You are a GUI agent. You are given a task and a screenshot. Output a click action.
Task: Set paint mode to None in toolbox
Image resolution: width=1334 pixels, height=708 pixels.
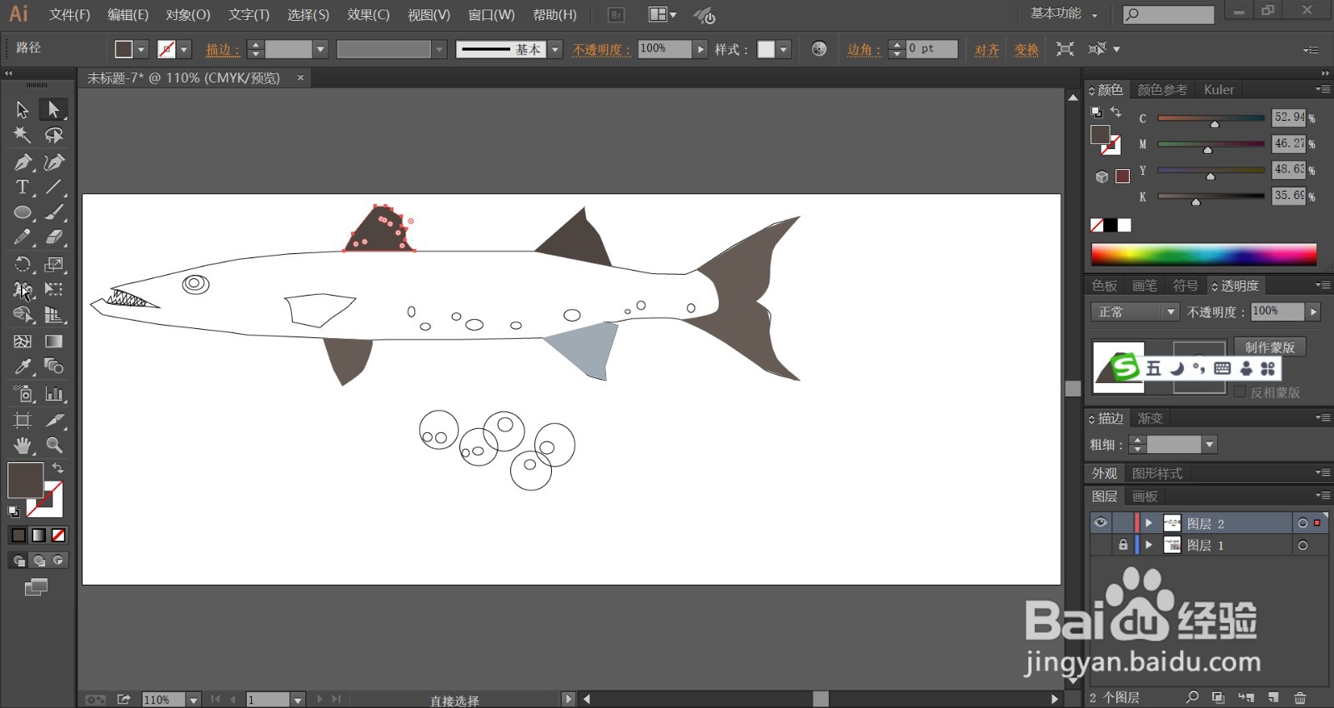pos(58,535)
